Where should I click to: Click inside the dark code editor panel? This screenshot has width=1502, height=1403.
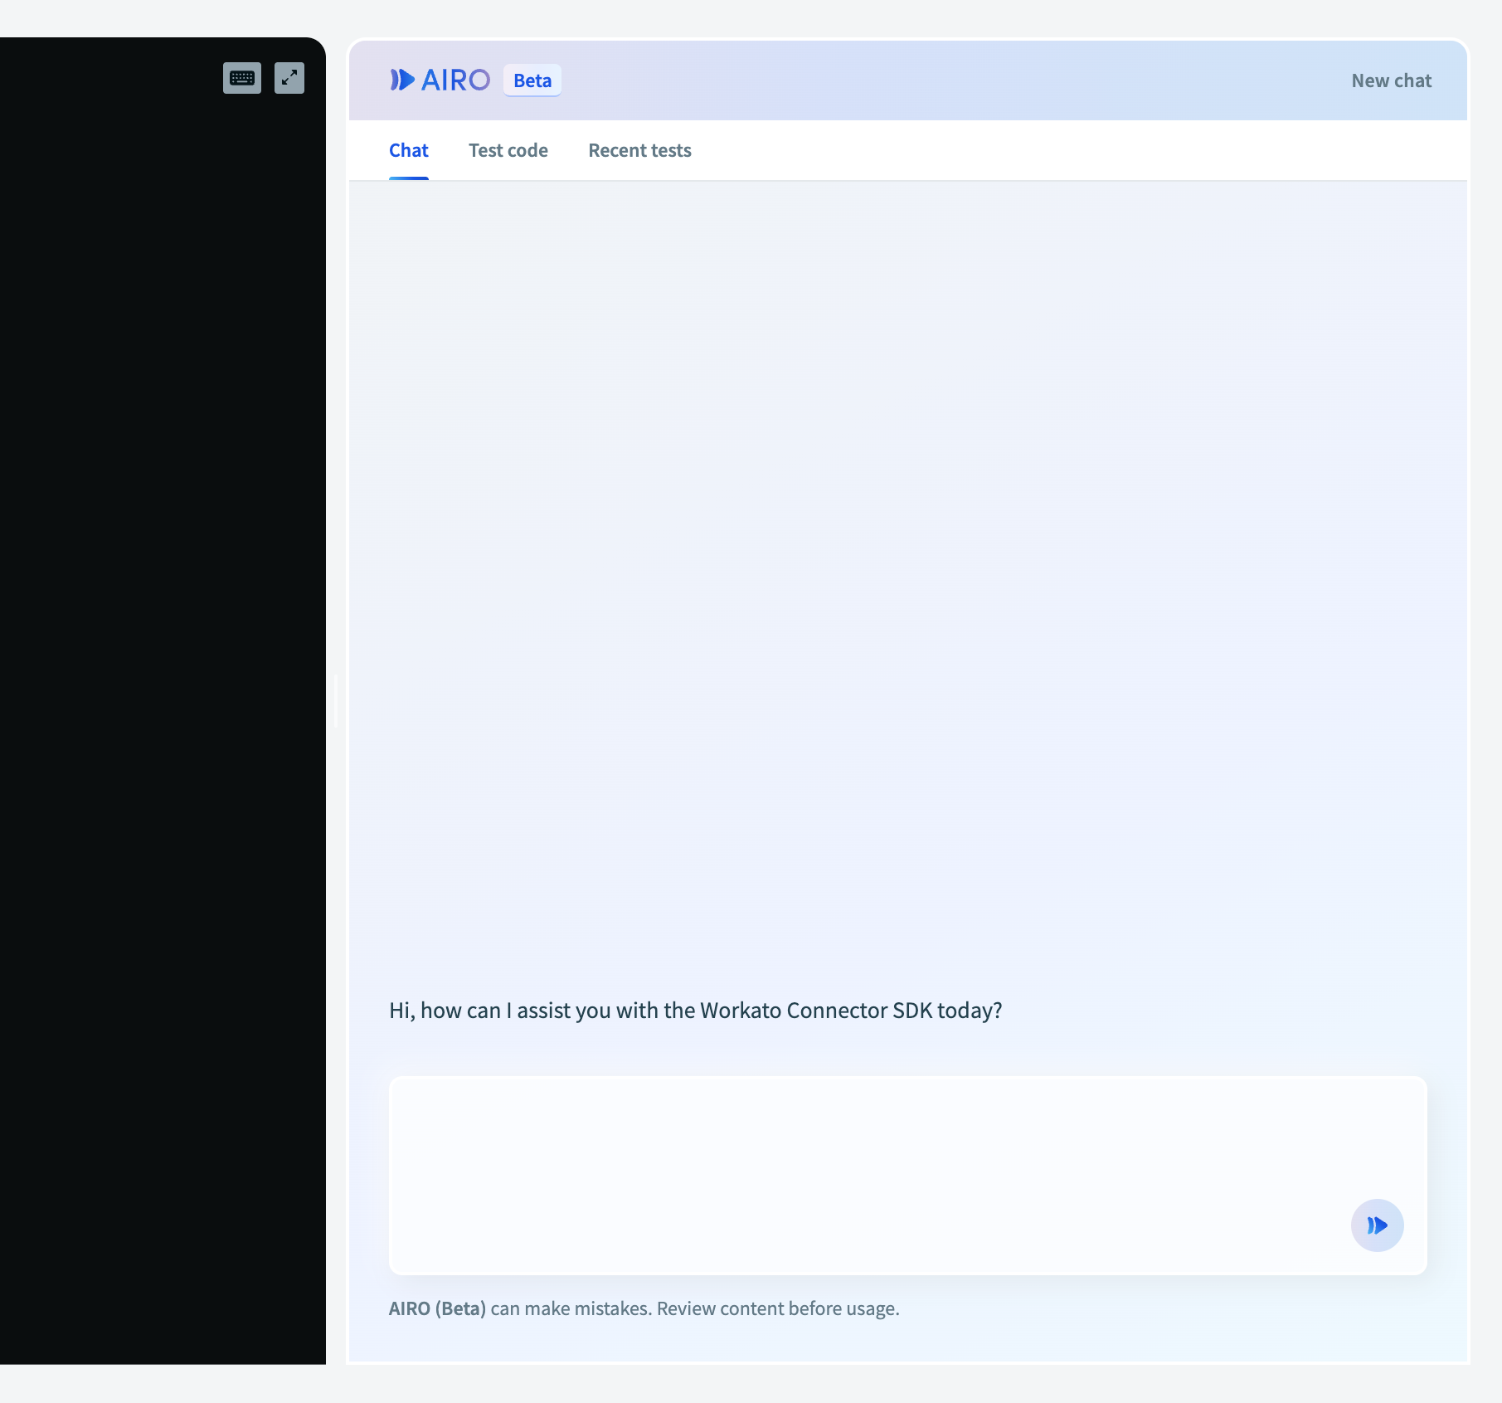162,664
